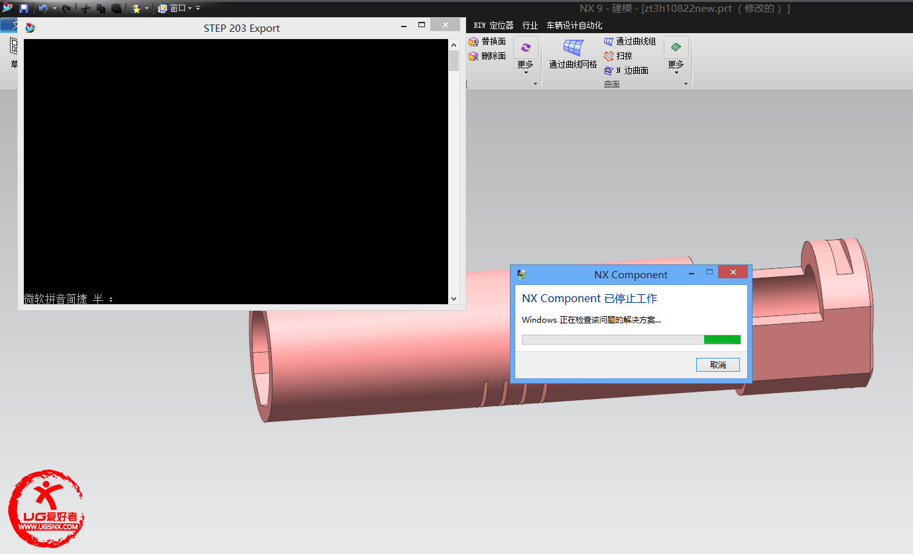Click the 微软拼音简捷 半 console text
Screen dimensions: 913x554
[69, 299]
